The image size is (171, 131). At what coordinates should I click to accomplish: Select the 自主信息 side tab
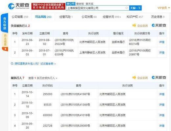(x=5, y=40)
